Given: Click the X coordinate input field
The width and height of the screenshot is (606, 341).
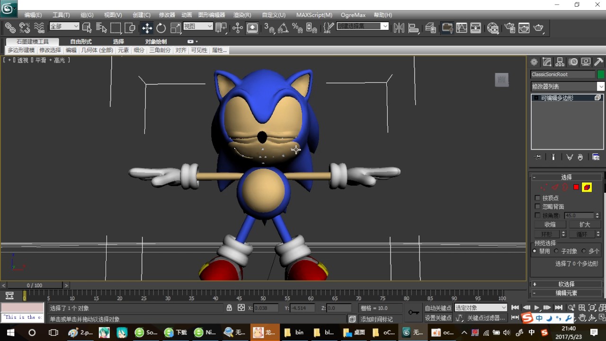Looking at the screenshot, I should 266,308.
